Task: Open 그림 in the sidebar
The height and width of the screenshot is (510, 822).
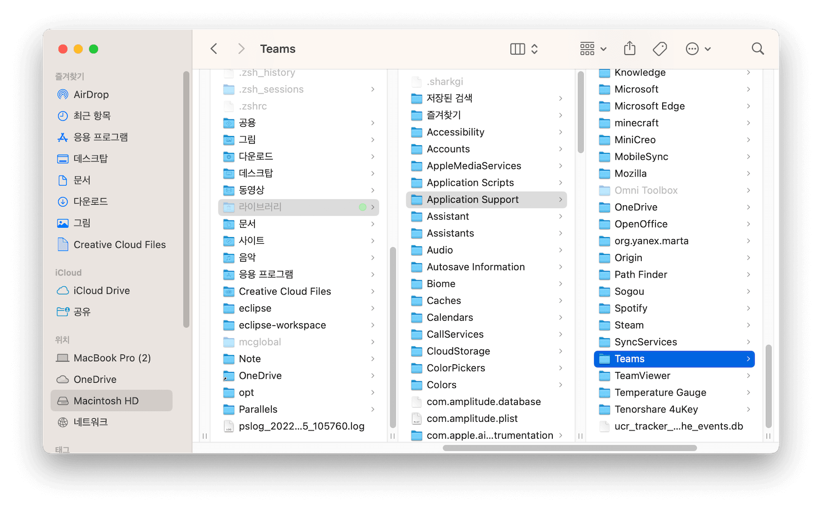Action: click(112, 223)
